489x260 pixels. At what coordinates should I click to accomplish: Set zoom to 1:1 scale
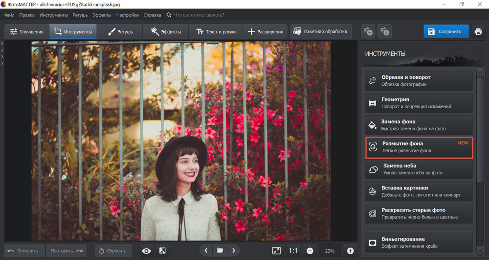point(293,251)
